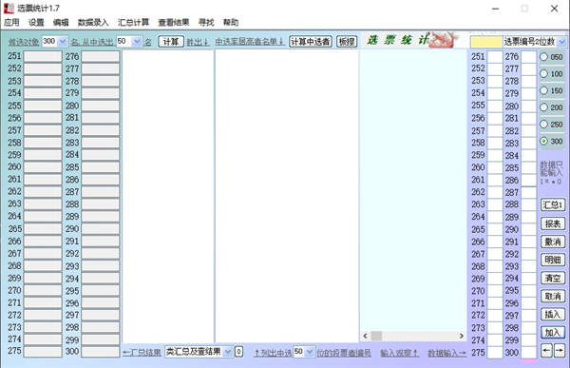
Task: Open the 应用 menu
Action: click(x=11, y=23)
